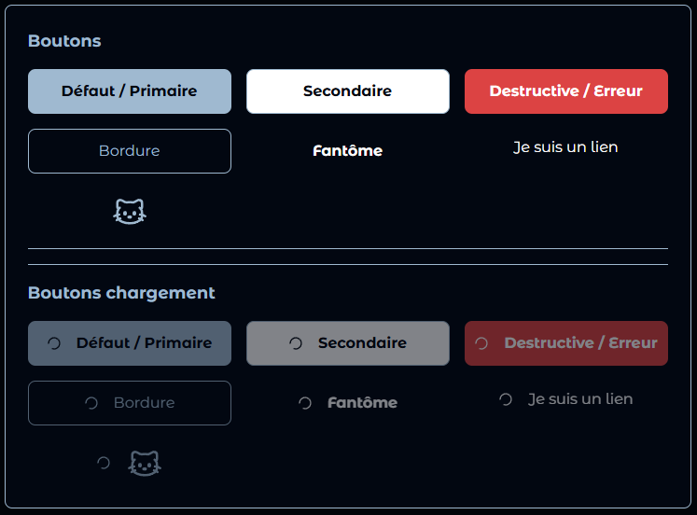This screenshot has height=515, width=697.
Task: Select the outlined Bordure button
Action: click(x=130, y=151)
